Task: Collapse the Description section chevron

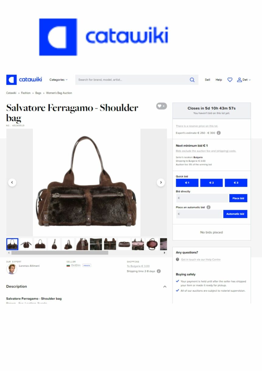Action: (165, 286)
